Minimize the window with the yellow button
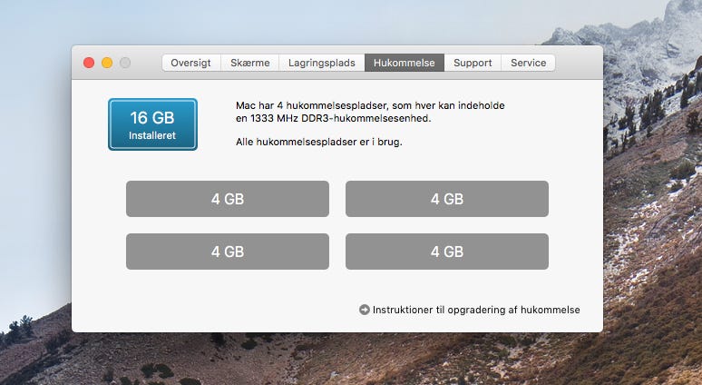Viewport: 702px width, 385px height. click(x=107, y=63)
